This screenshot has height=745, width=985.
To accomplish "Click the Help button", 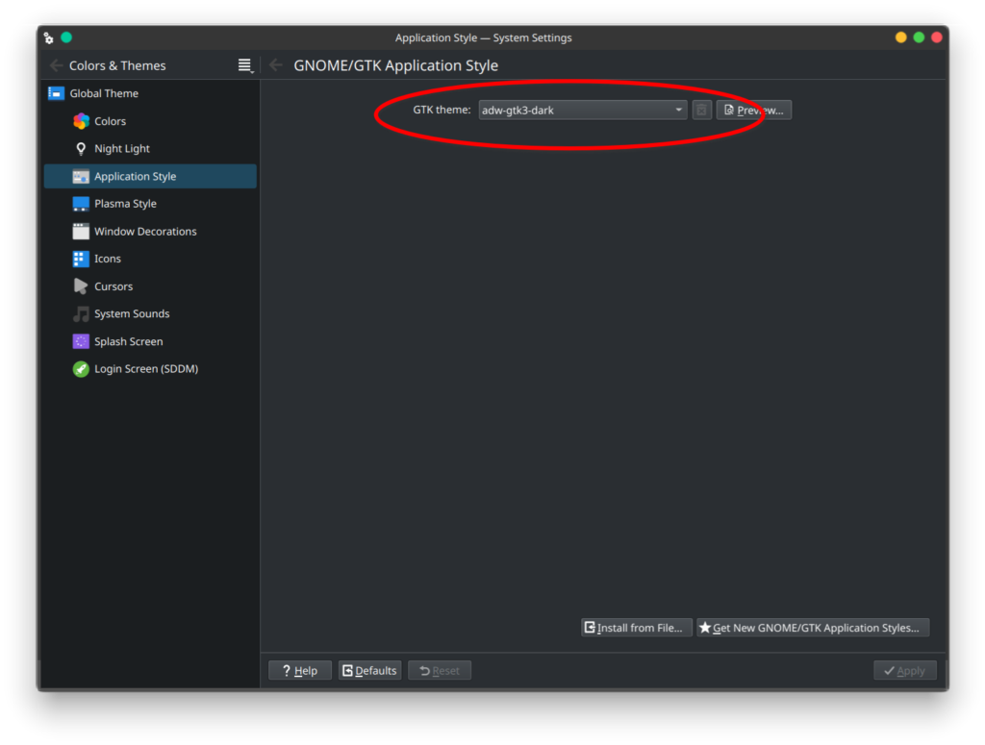I will [x=300, y=670].
